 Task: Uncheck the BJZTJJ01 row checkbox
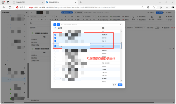pyautogui.click(x=55, y=35)
